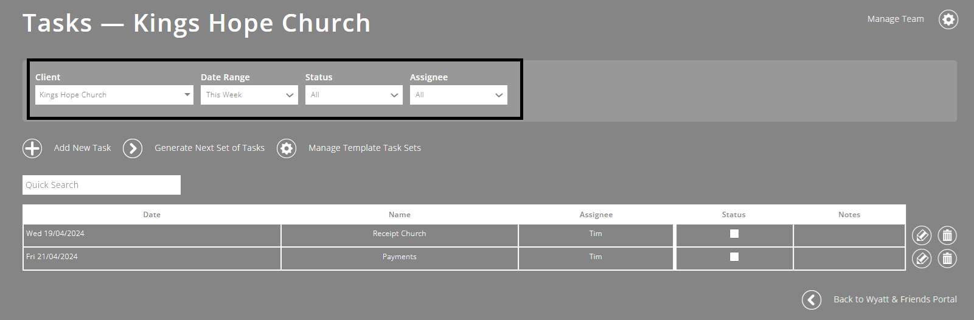Select the Wed 19/04/2024 date cell
This screenshot has height=320, width=974.
pyautogui.click(x=152, y=235)
